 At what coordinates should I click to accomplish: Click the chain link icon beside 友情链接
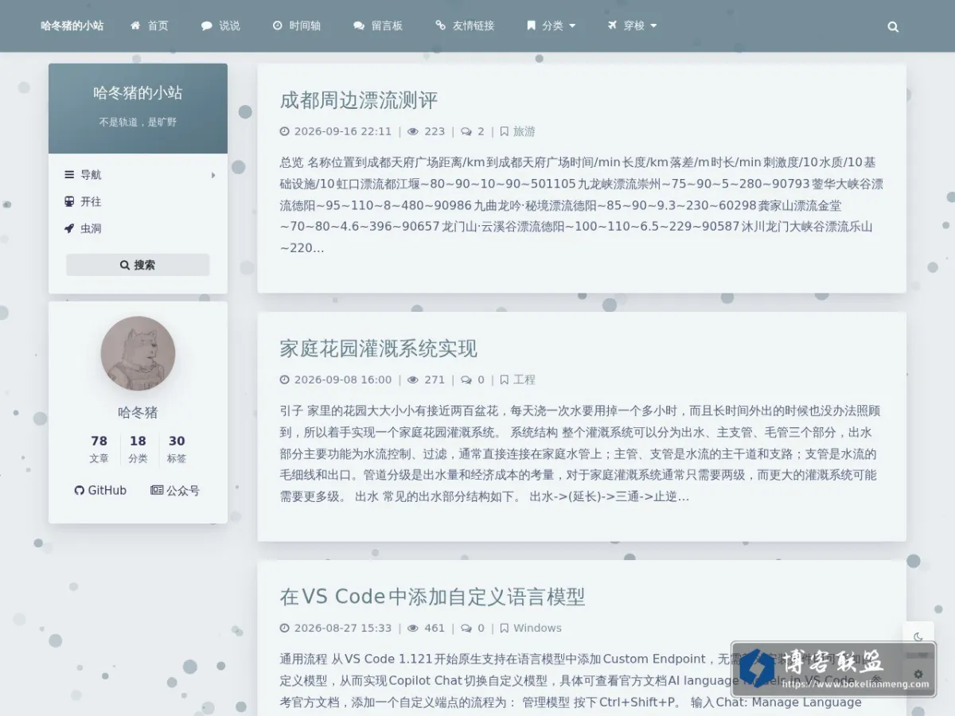[x=440, y=25]
